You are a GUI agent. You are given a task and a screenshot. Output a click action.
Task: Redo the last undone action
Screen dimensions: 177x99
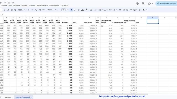point(8,10)
